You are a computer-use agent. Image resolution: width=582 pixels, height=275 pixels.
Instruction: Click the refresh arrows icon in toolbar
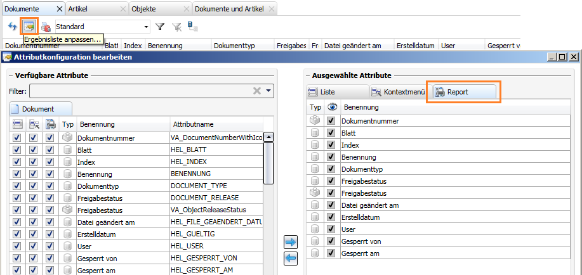click(x=13, y=27)
